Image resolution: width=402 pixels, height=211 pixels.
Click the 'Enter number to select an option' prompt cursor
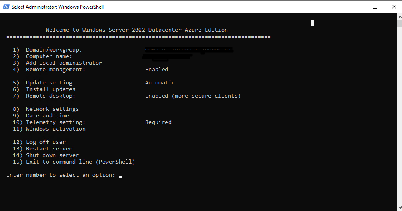coord(120,177)
